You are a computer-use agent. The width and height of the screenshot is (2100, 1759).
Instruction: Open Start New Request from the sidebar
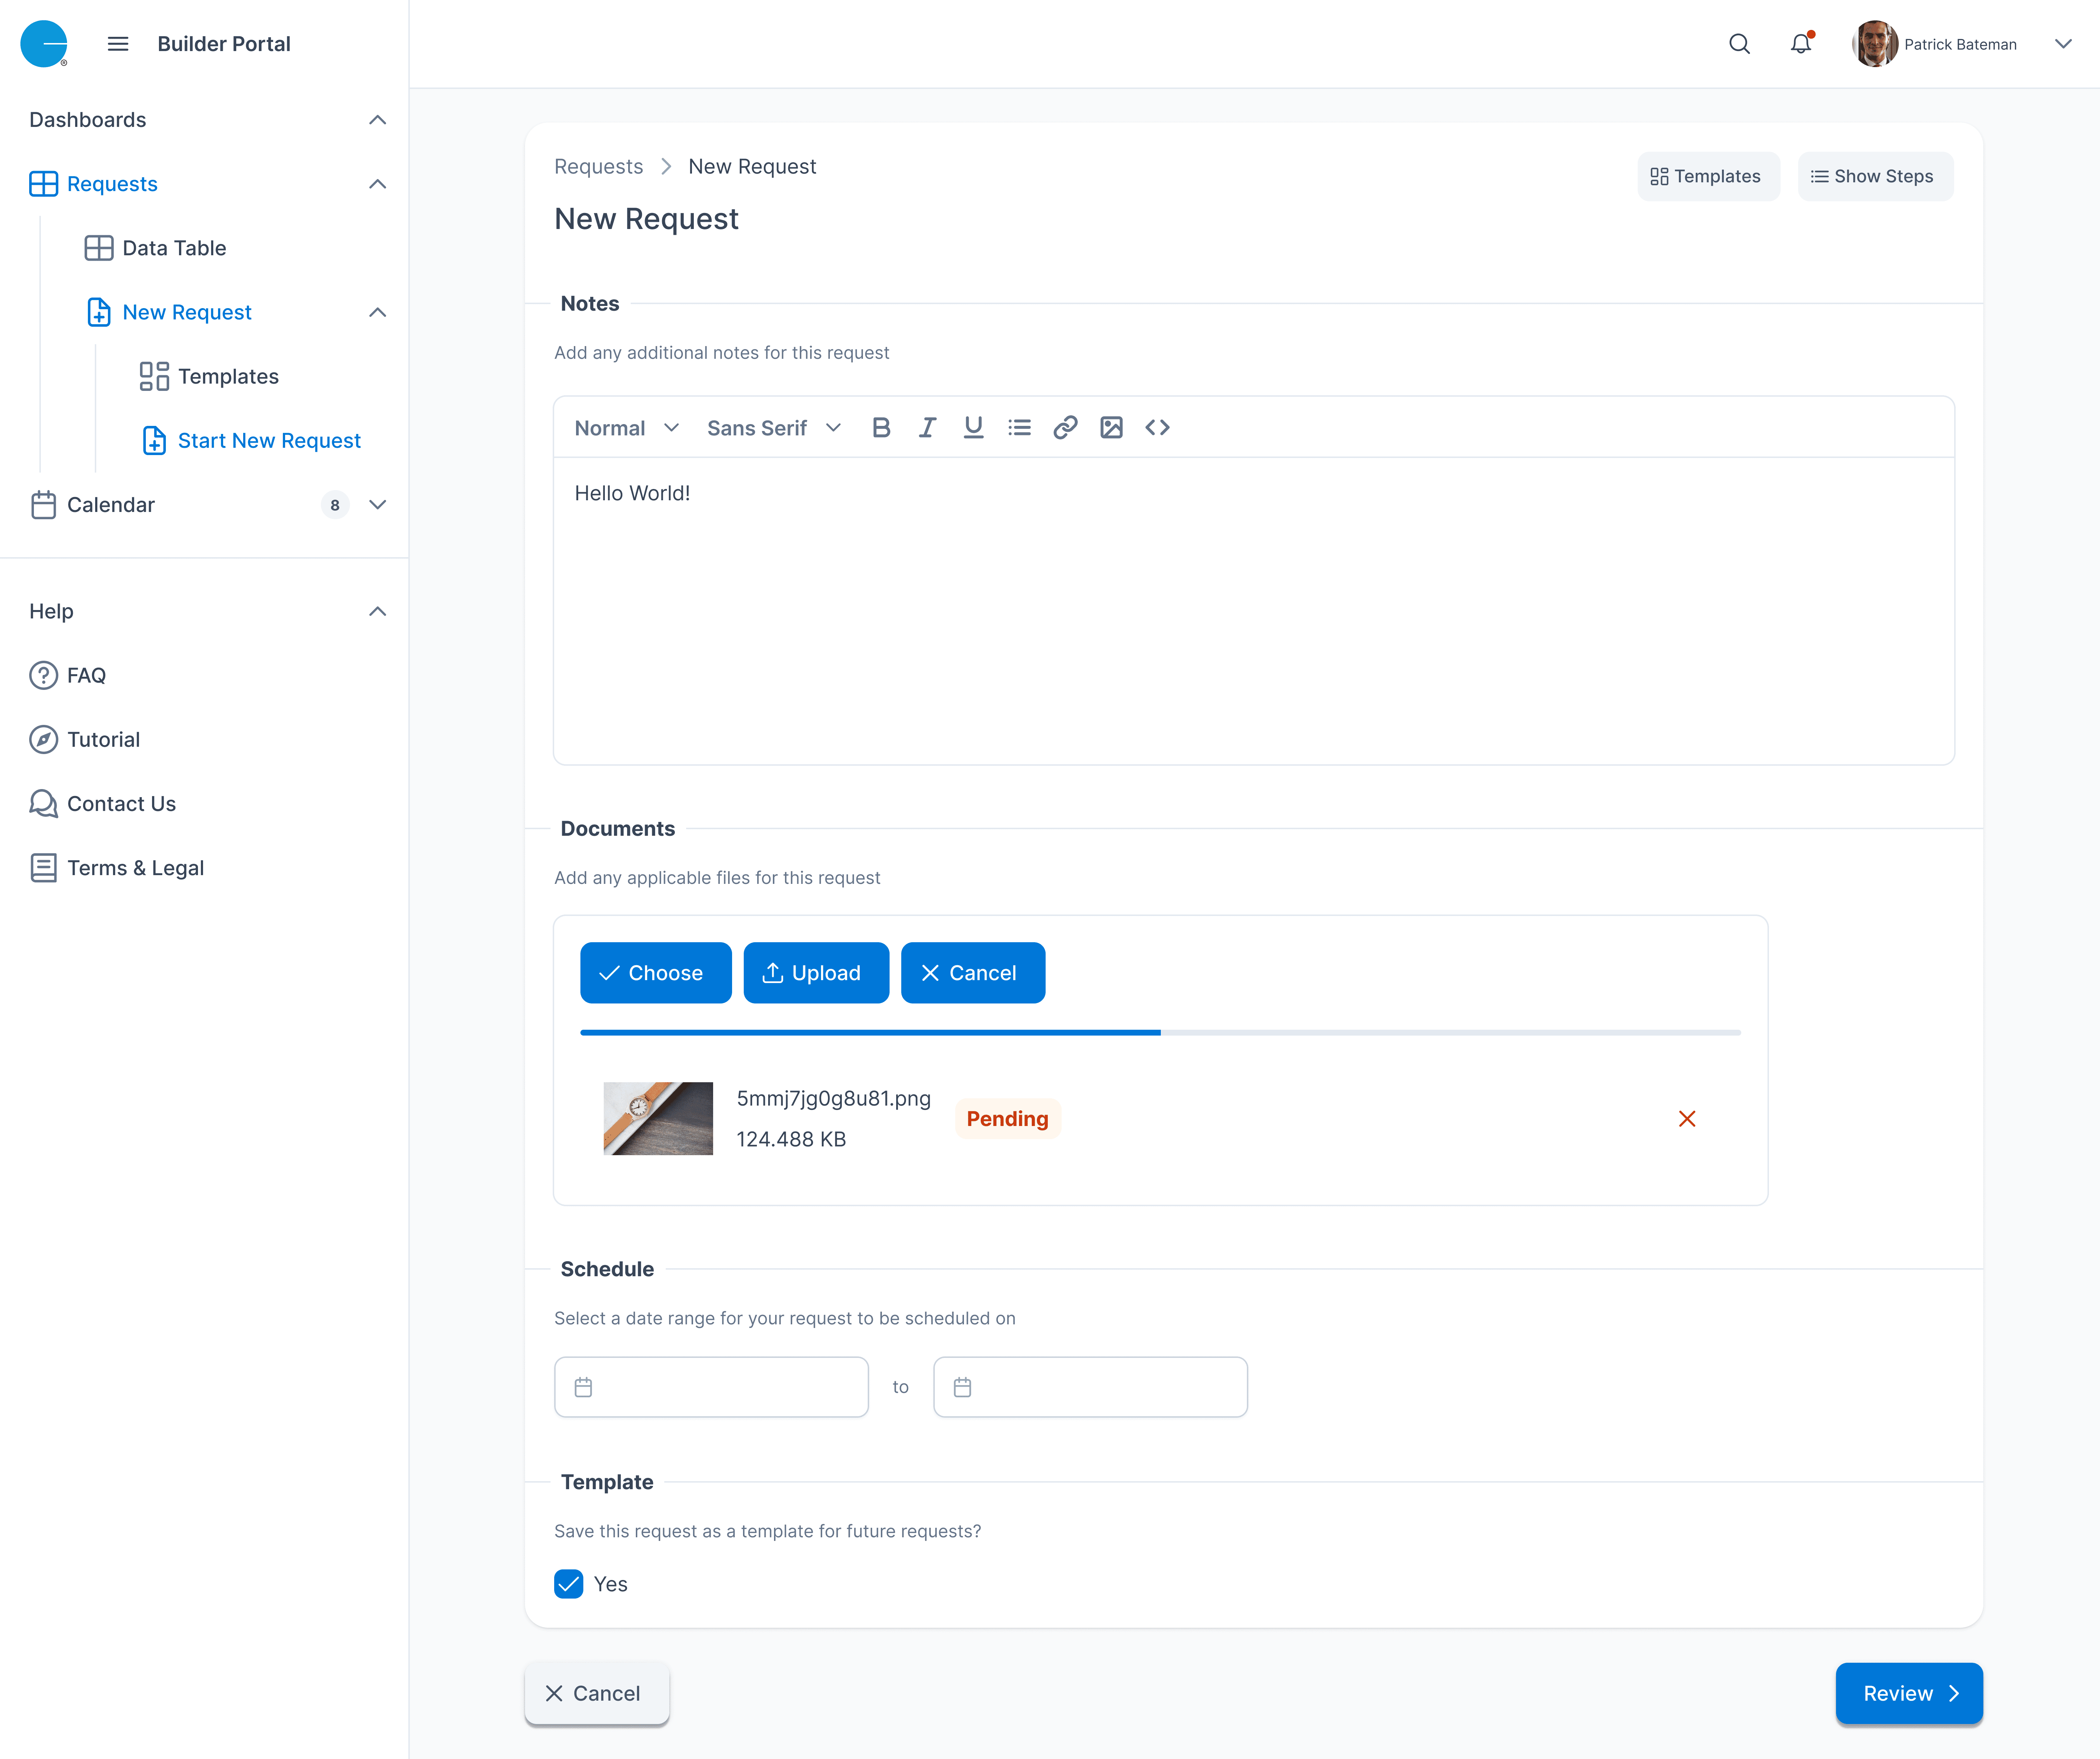[268, 440]
